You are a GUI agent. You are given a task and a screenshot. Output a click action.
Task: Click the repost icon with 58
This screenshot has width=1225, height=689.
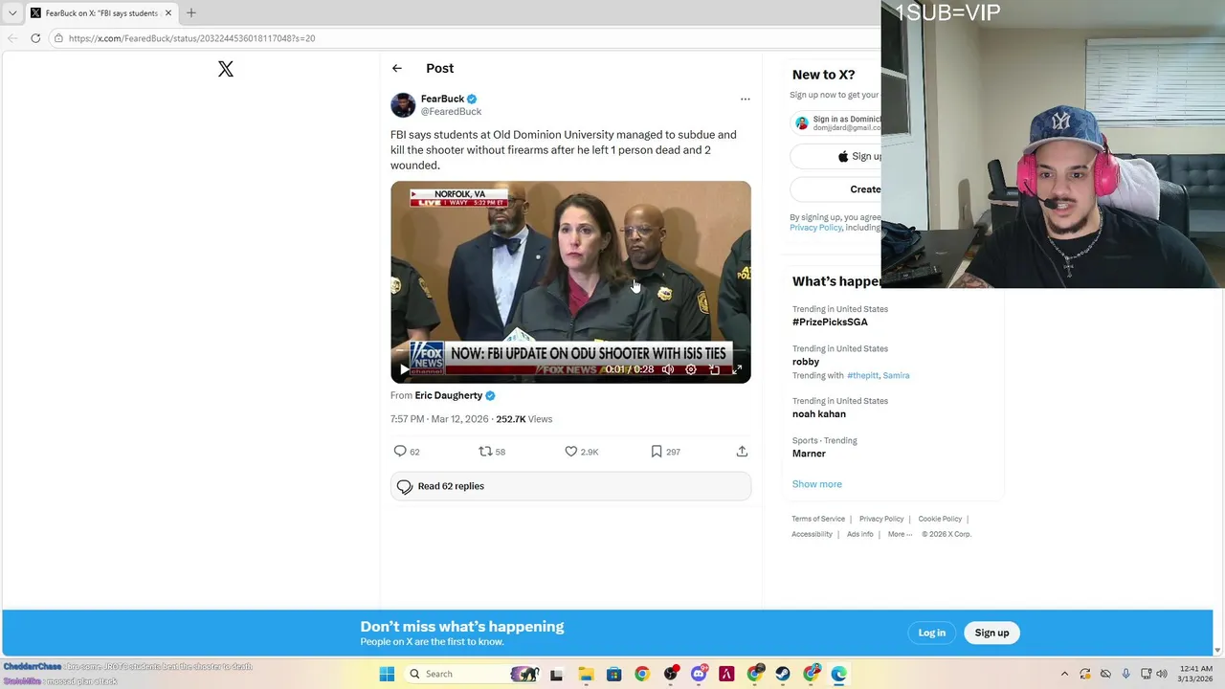485,452
